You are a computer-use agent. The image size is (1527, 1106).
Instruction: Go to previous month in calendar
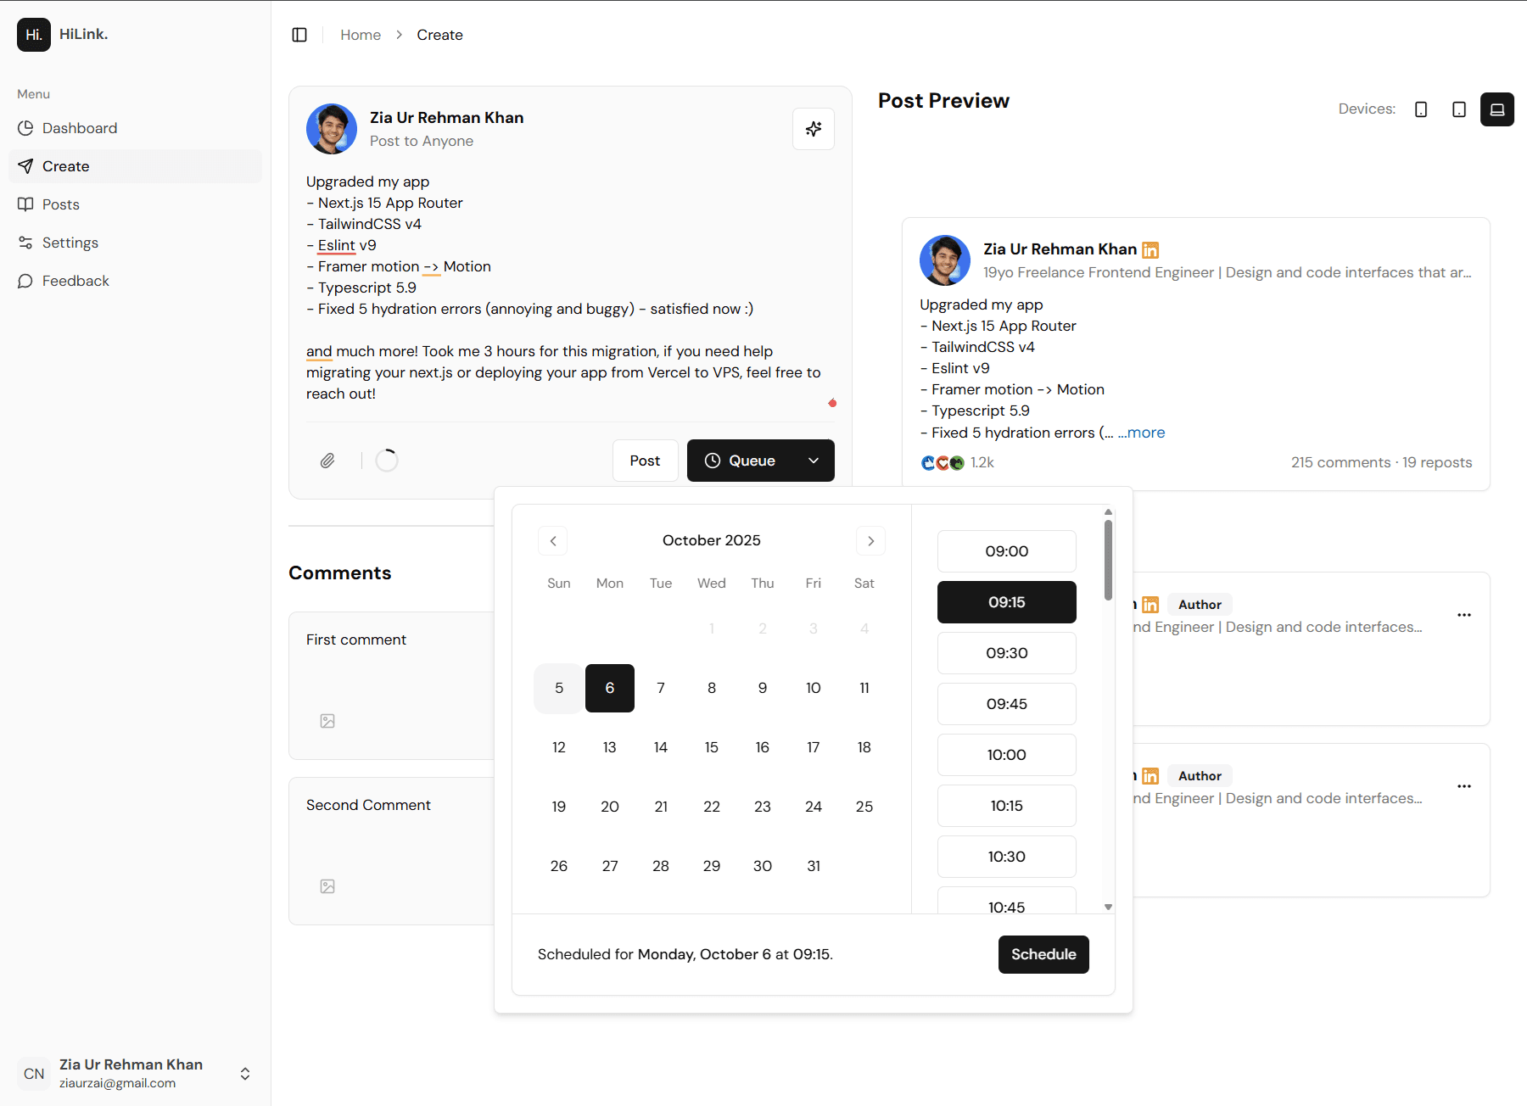[553, 541]
